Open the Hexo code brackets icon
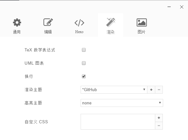Viewport: 188px width, 140px height. tap(79, 23)
